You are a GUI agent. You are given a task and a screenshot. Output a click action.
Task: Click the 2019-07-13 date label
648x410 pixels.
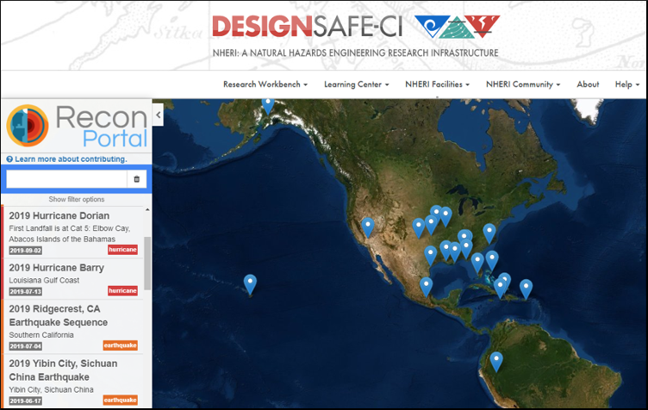[x=26, y=291]
